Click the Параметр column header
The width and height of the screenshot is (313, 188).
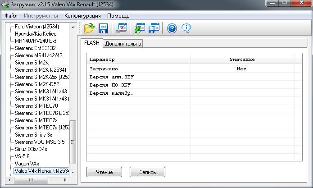[139, 60]
